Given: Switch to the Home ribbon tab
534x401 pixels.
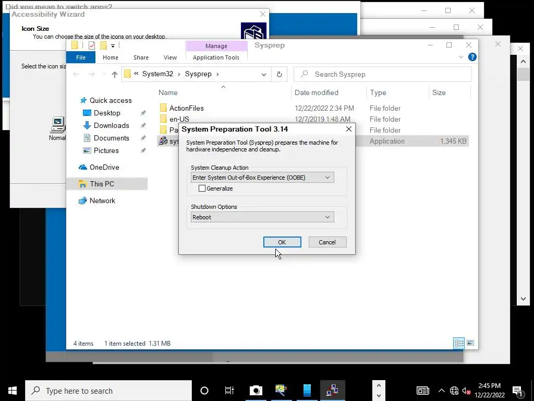Looking at the screenshot, I should 111,57.
